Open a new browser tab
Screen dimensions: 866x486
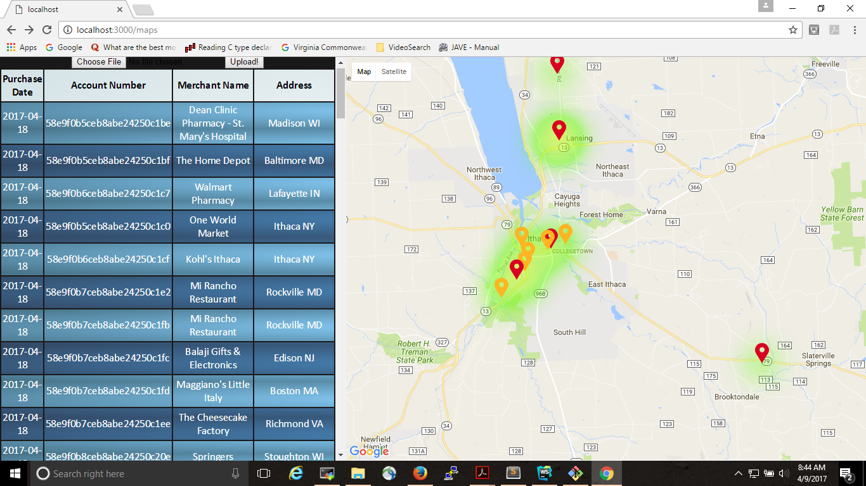click(143, 9)
